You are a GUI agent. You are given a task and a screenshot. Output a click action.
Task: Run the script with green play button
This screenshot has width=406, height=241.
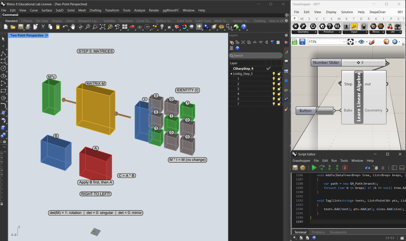tap(314, 168)
